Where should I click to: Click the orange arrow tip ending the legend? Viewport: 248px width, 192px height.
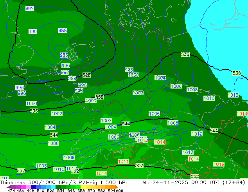pos(117,187)
